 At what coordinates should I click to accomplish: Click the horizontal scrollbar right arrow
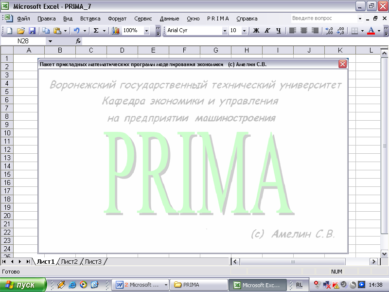click(x=373, y=262)
